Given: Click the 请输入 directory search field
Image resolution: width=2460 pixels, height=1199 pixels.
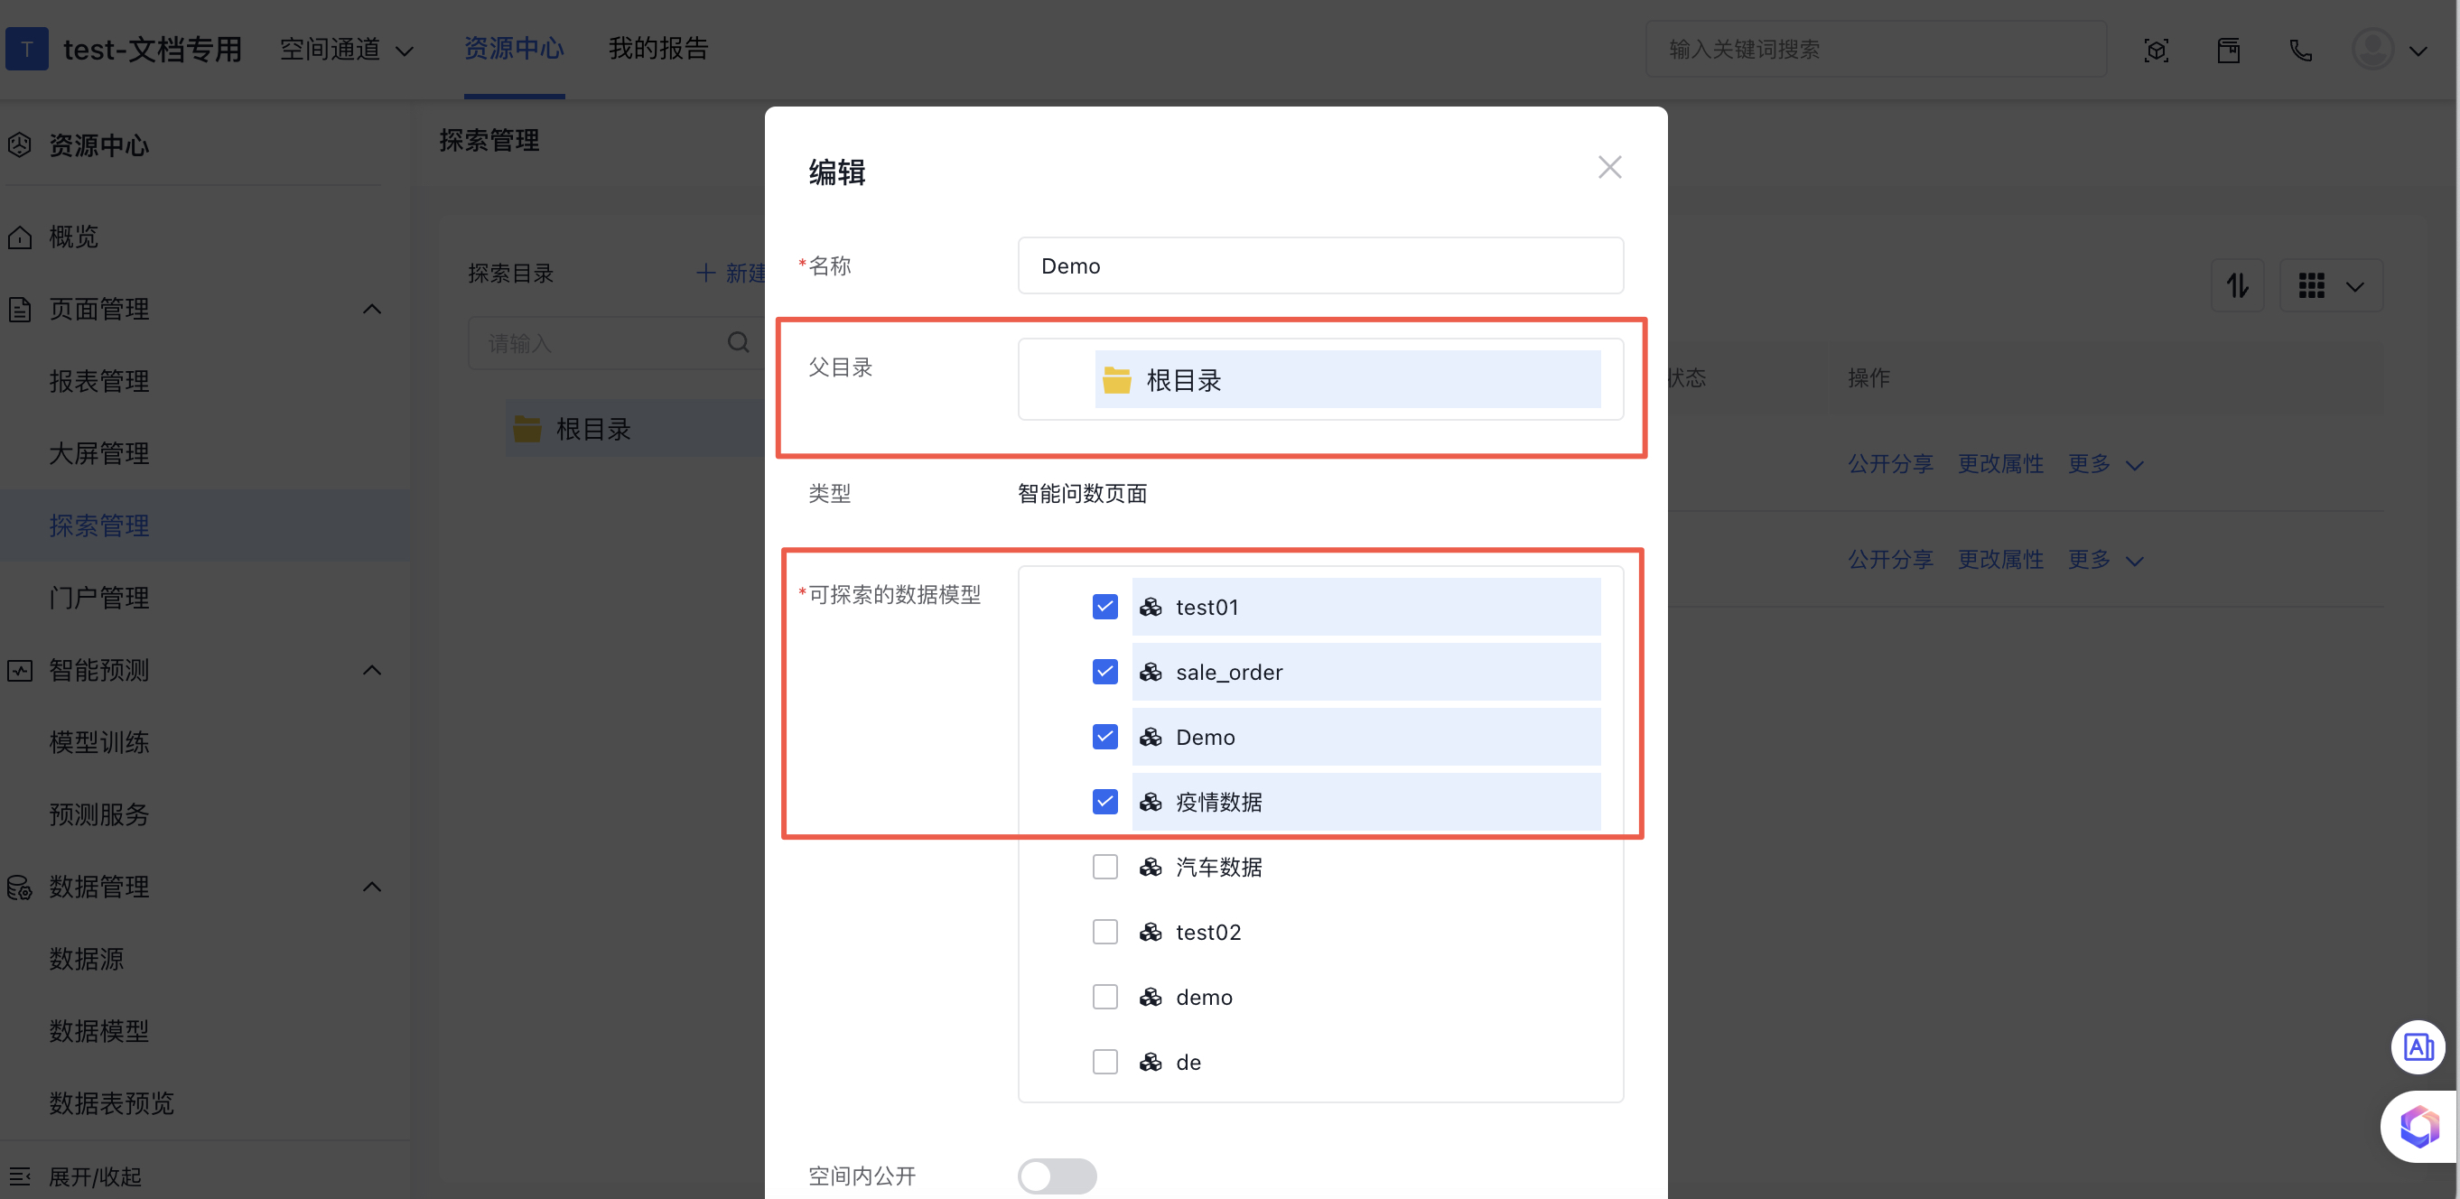Looking at the screenshot, I should (616, 343).
